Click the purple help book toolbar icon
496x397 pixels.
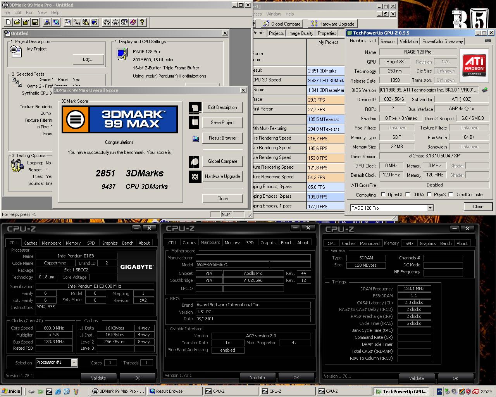tap(133, 22)
